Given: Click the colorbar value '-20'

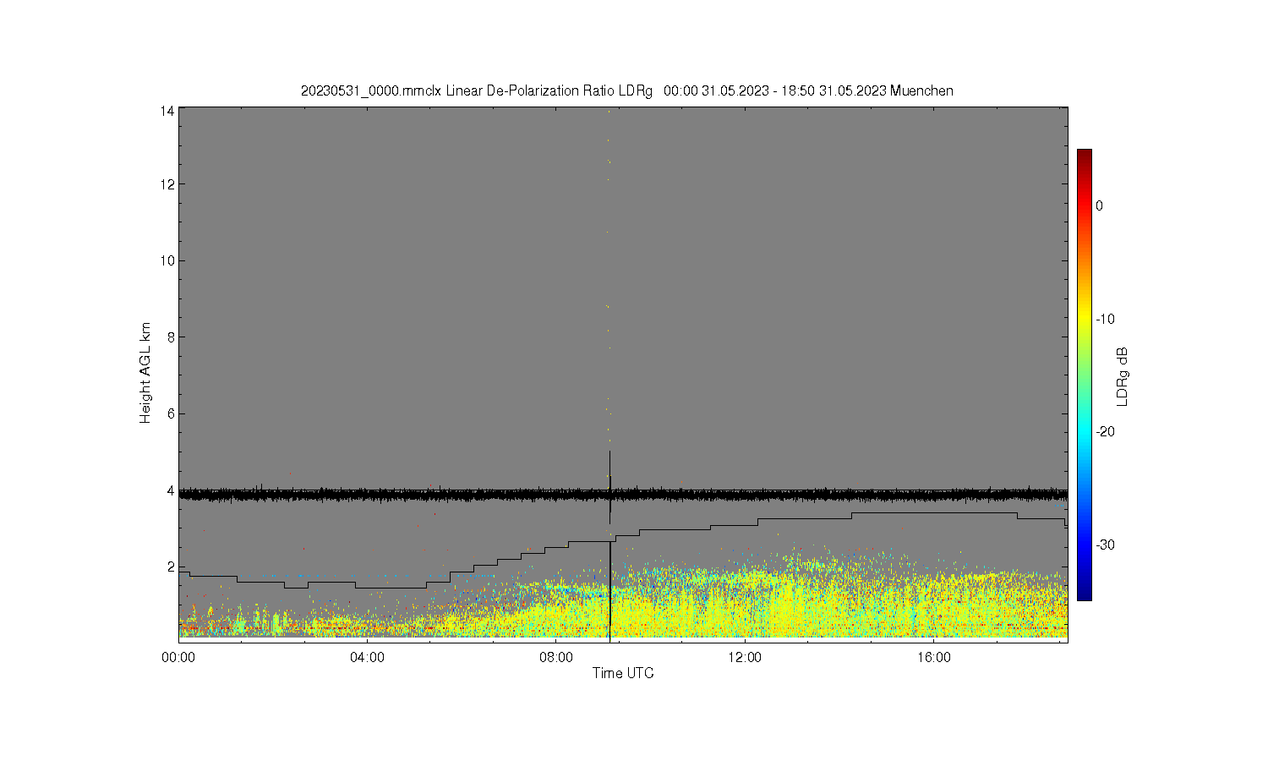Looking at the screenshot, I should coord(1105,431).
